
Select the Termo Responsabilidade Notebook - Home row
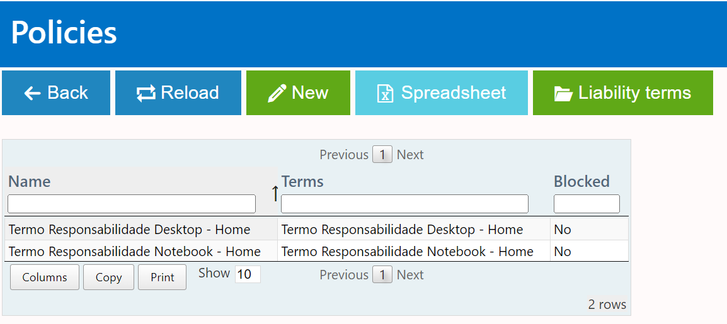coord(135,252)
